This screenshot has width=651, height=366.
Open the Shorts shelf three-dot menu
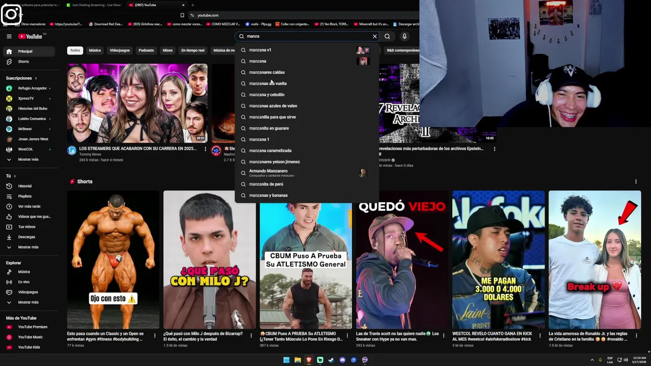click(x=636, y=181)
